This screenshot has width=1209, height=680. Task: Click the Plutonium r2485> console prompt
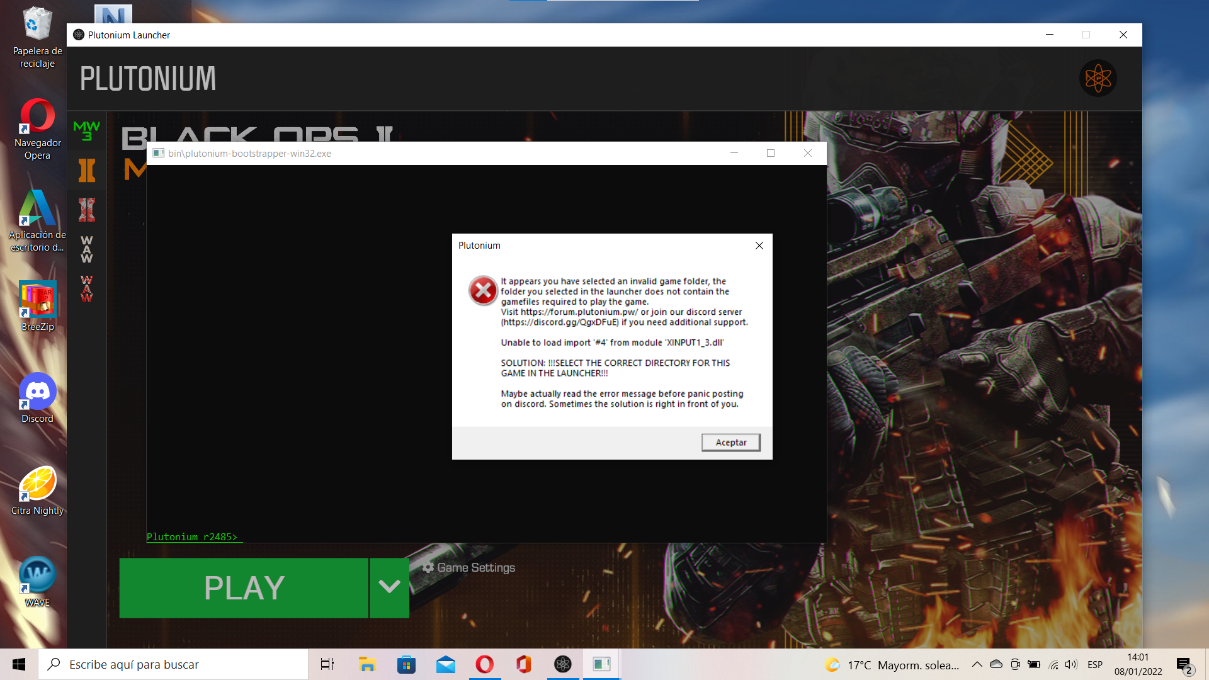coord(192,537)
